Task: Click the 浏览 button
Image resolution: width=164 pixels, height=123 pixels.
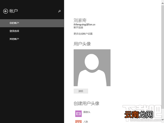Action: (x=81, y=91)
